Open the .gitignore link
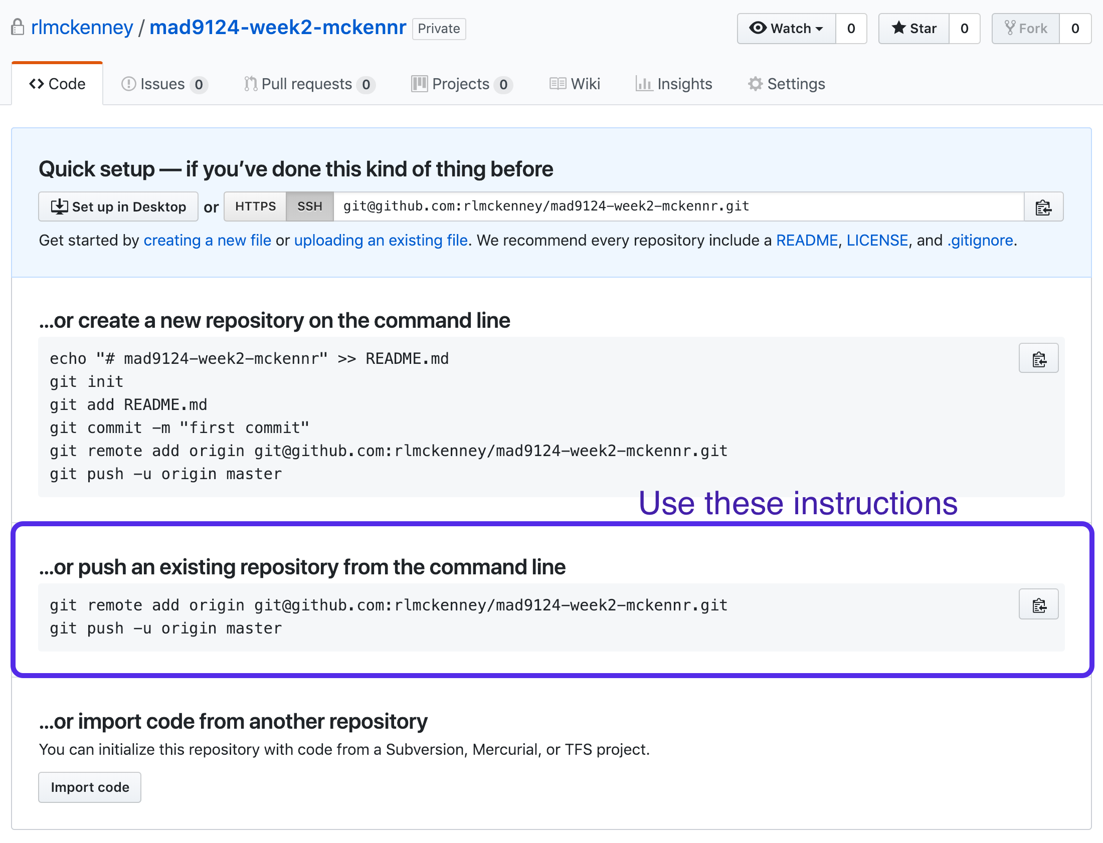 pos(980,241)
